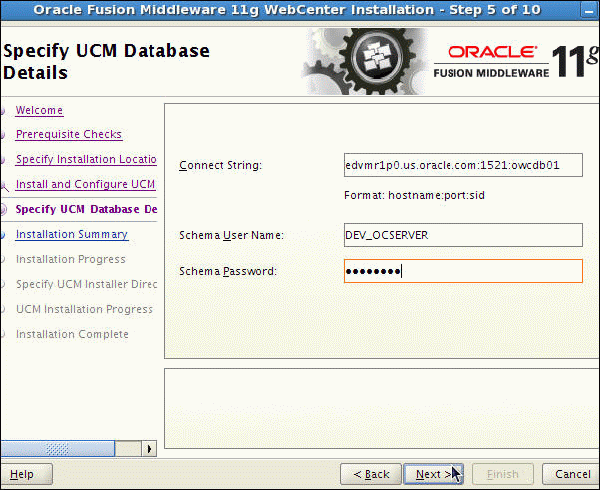Focus the Schema Password field
The image size is (600, 490).
pyautogui.click(x=463, y=271)
